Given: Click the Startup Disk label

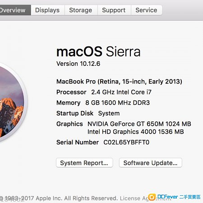Looking at the screenshot, I should (75, 113).
